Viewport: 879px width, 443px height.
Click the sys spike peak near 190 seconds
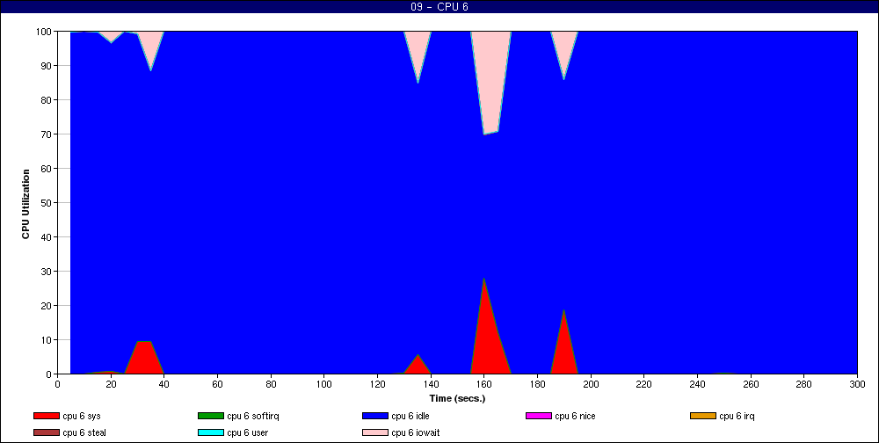[563, 312]
